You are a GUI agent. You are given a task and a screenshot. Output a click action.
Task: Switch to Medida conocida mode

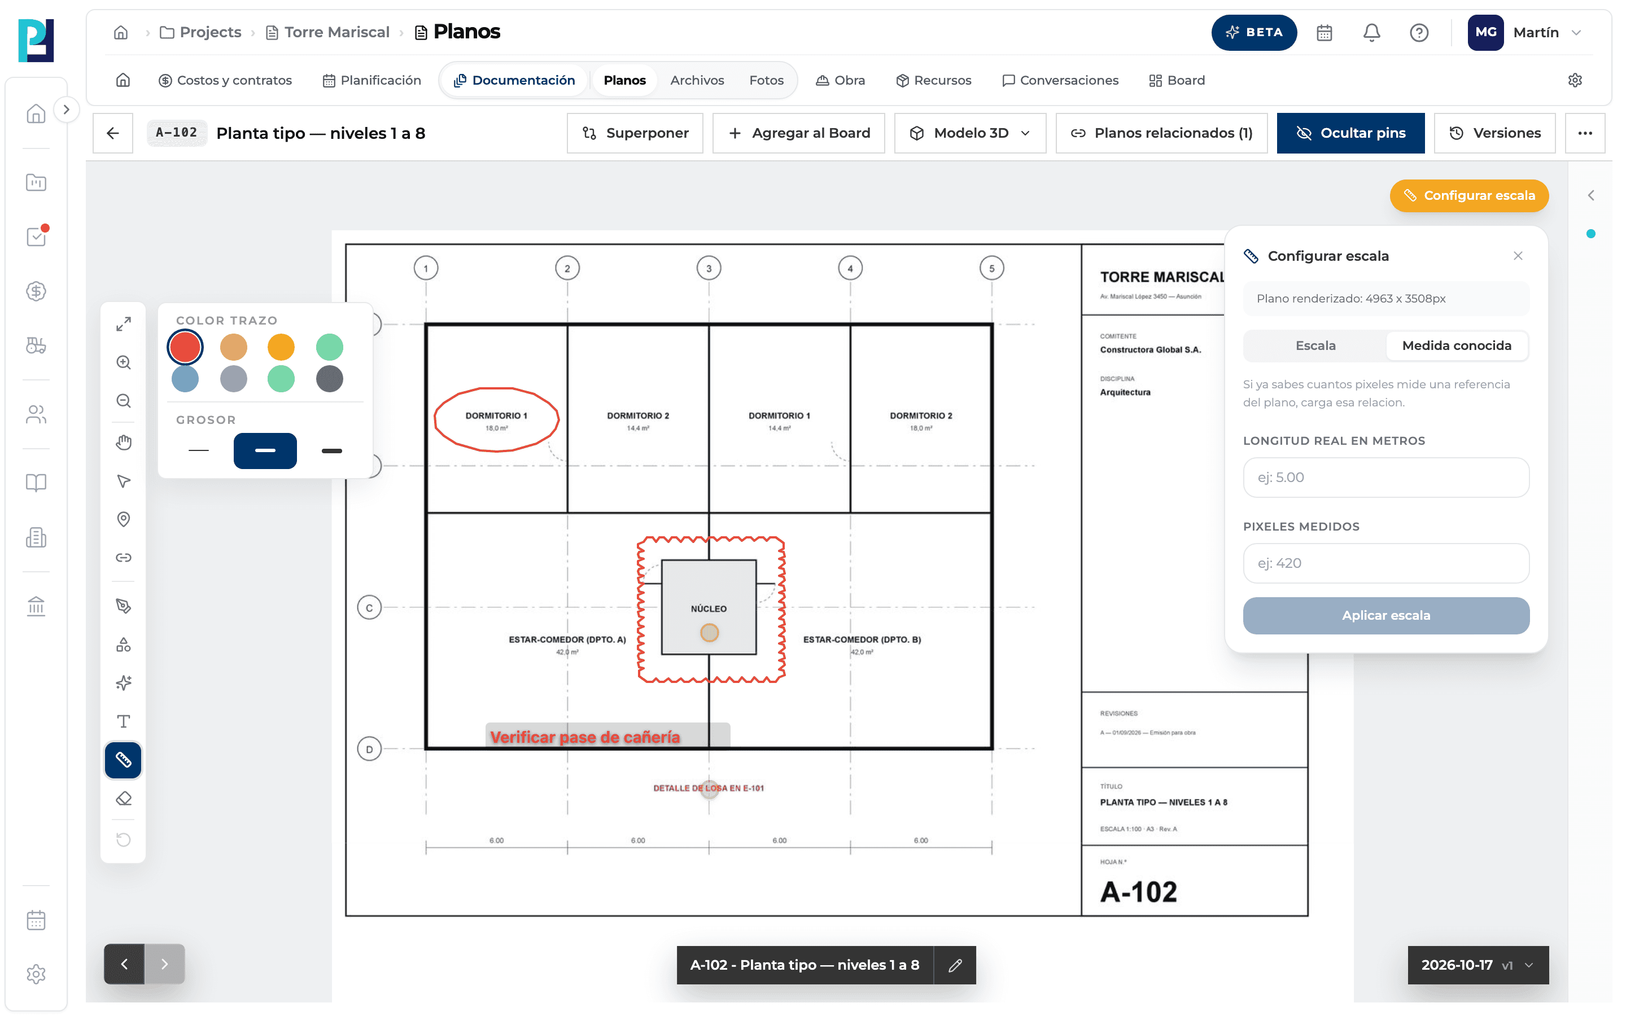(1456, 345)
